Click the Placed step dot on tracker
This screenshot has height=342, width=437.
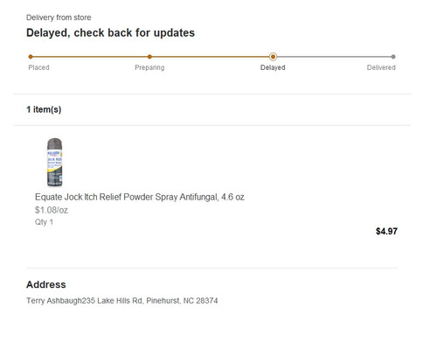(31, 57)
